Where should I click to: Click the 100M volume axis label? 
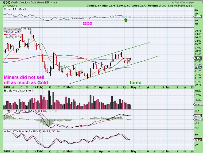pos(198,91)
